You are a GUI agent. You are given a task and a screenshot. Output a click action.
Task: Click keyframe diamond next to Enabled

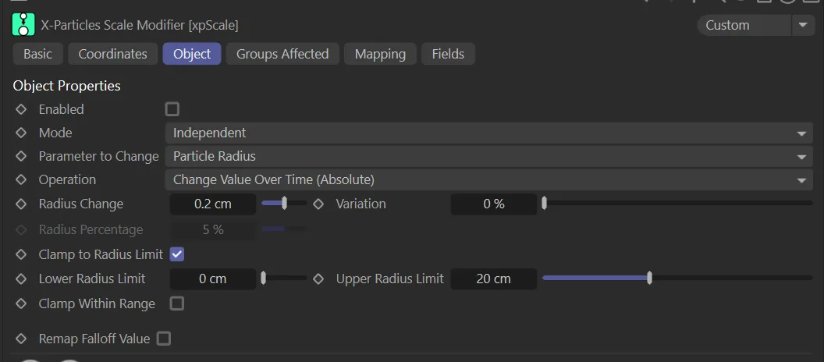21,109
